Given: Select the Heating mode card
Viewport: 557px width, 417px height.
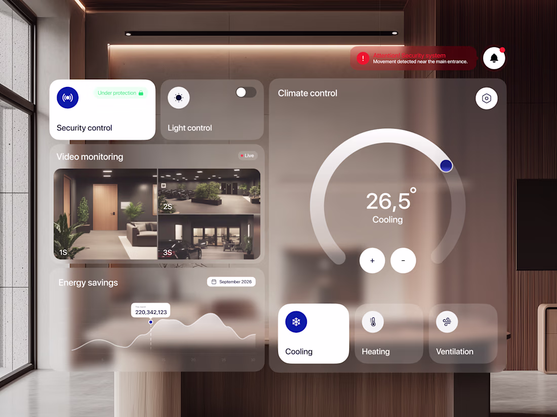Looking at the screenshot, I should [389, 333].
